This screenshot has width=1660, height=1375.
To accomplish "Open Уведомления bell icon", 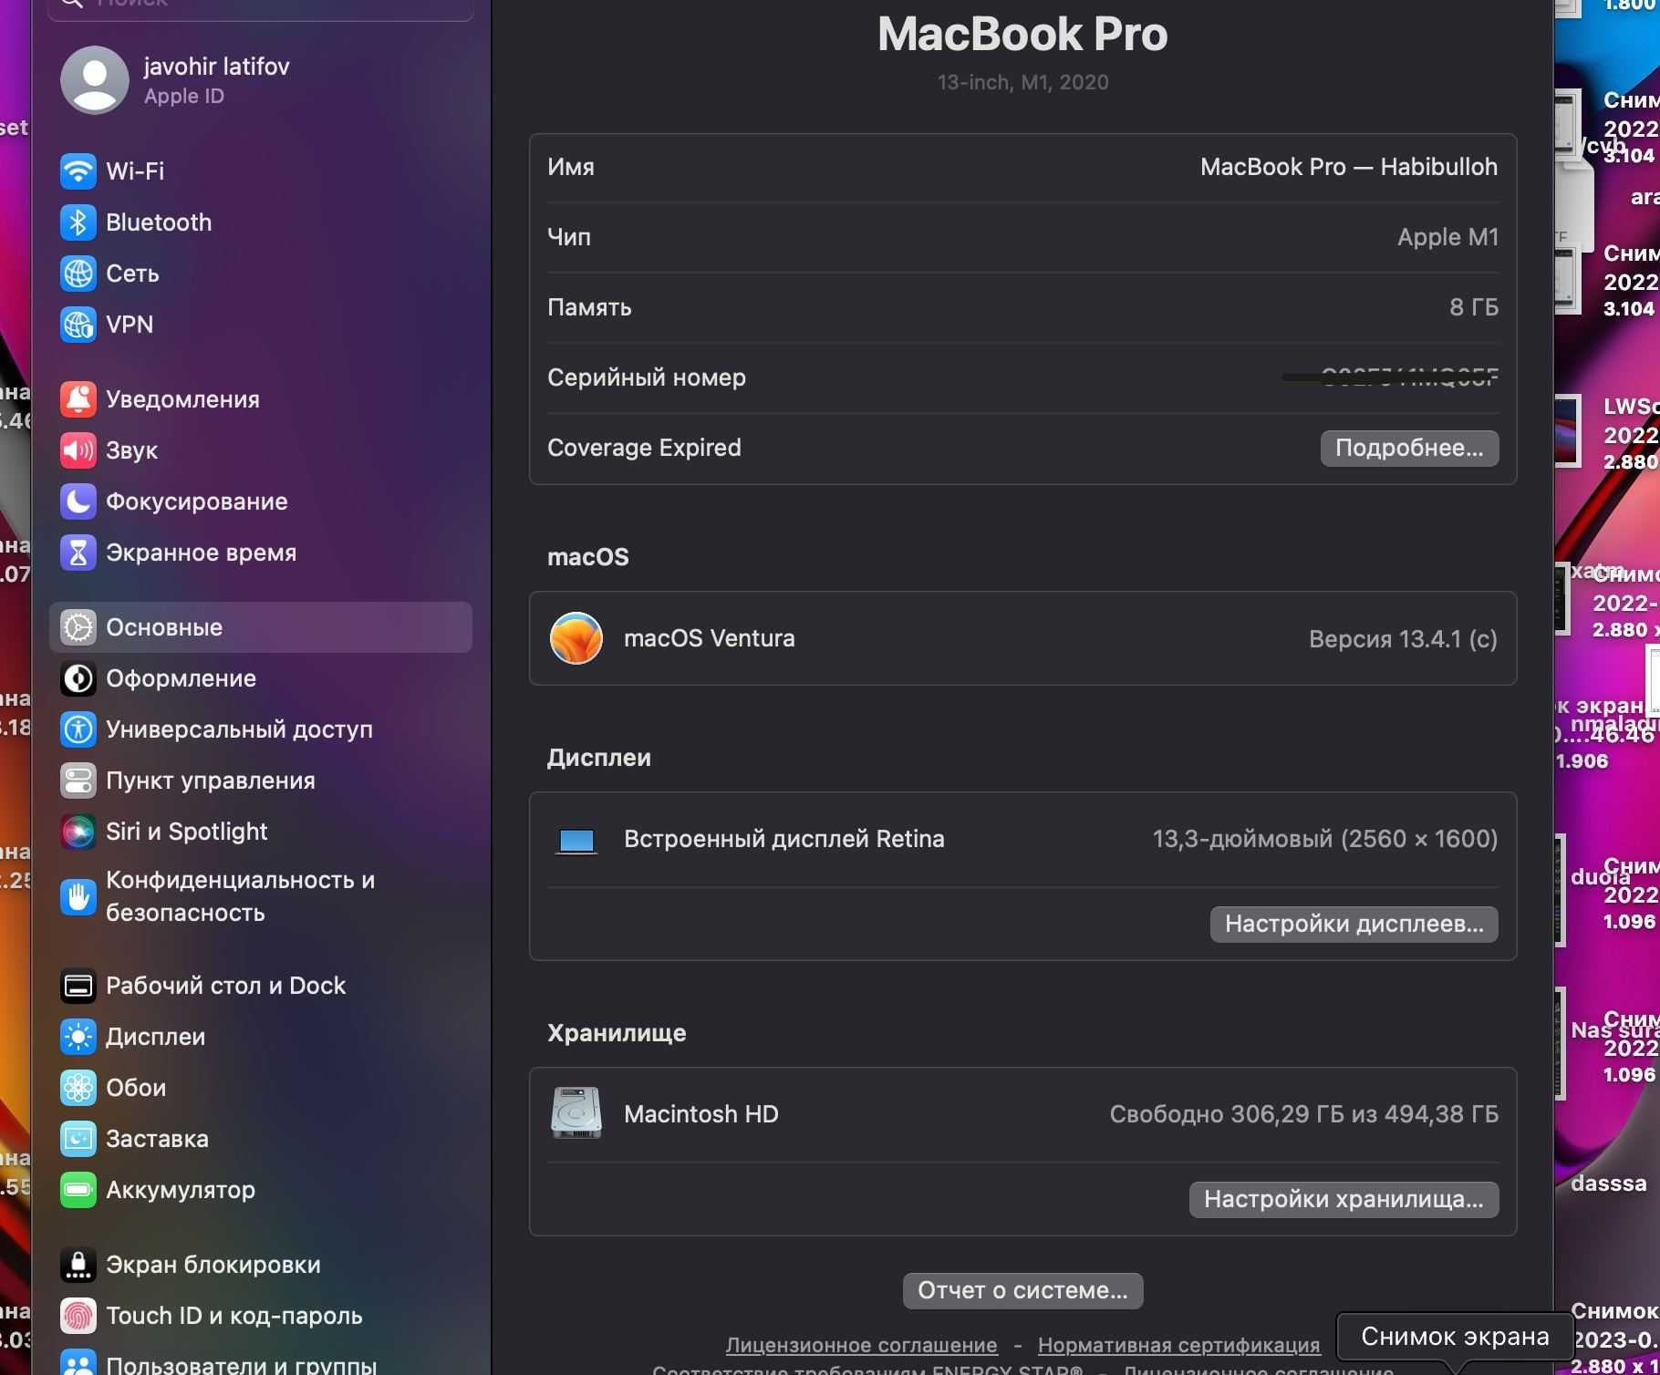I will (78, 399).
